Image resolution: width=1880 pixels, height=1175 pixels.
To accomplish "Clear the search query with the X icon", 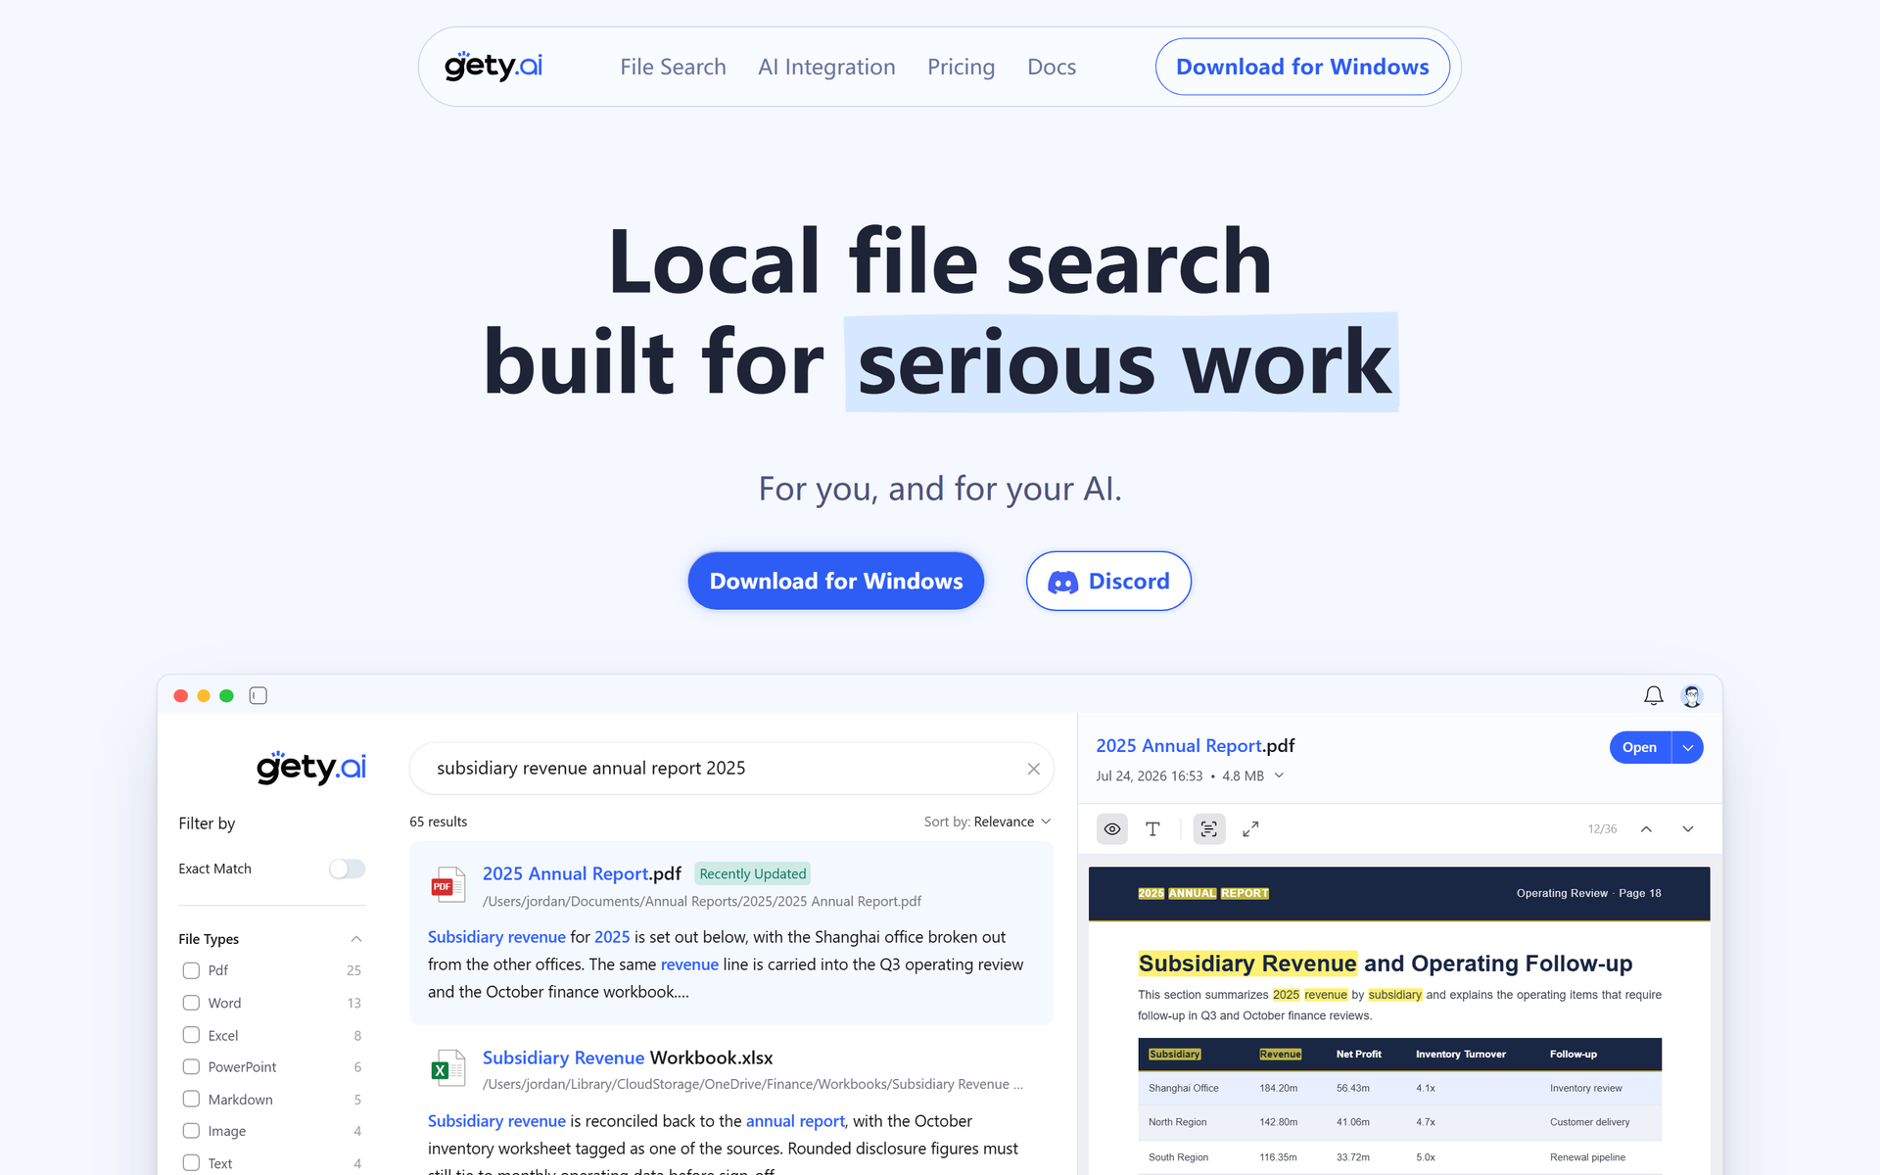I will click(x=1033, y=769).
